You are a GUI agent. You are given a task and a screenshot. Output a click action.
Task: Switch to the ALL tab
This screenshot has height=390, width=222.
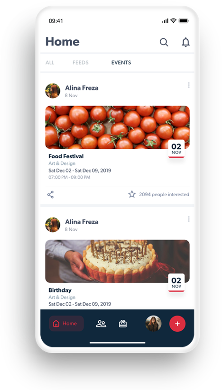[50, 63]
